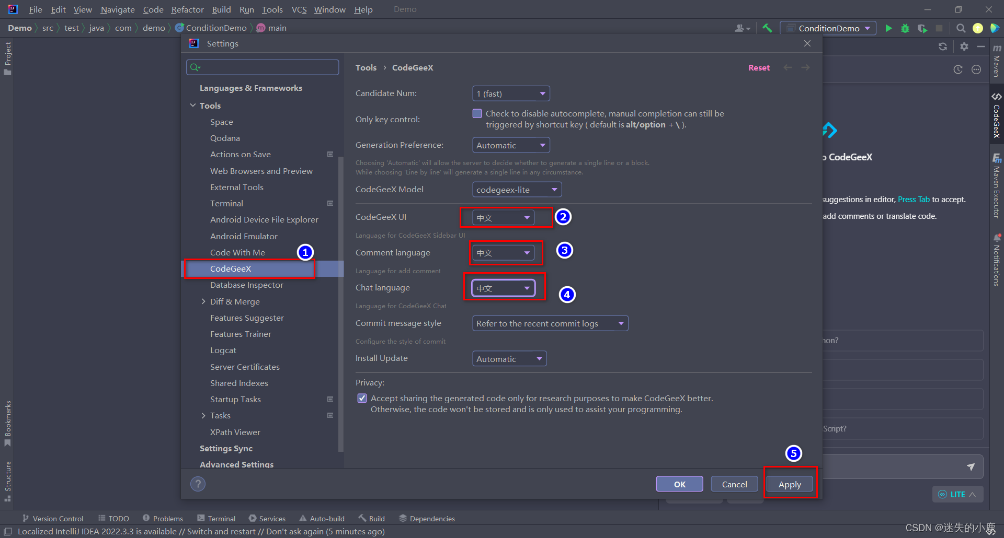
Task: Click the JetBrains colorful toolbox icon in the top right
Action: (x=995, y=28)
